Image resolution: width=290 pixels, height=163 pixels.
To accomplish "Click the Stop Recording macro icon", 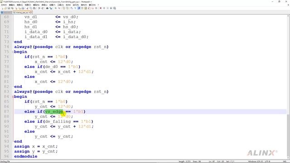I will [104, 8].
